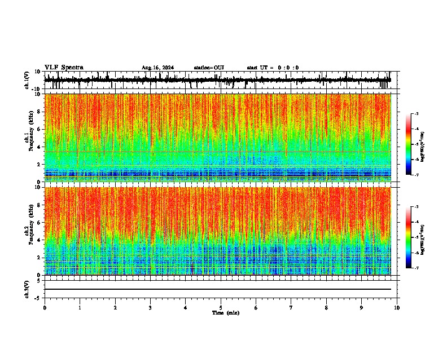Click the "Time (min)" axis title

click(x=226, y=313)
